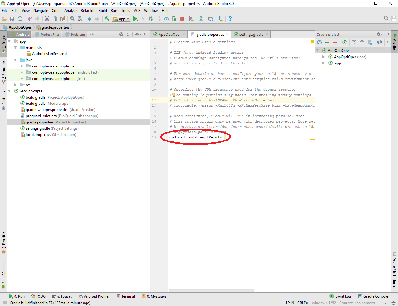Undo the last change via toolbar arrow
The height and width of the screenshot is (306, 398).
click(x=30, y=19)
